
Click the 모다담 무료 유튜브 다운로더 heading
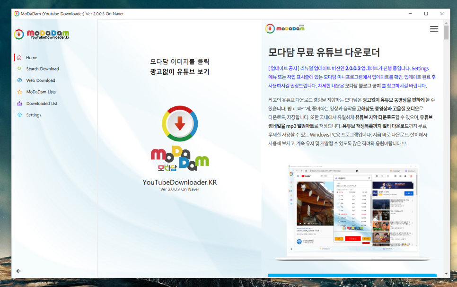pos(324,52)
